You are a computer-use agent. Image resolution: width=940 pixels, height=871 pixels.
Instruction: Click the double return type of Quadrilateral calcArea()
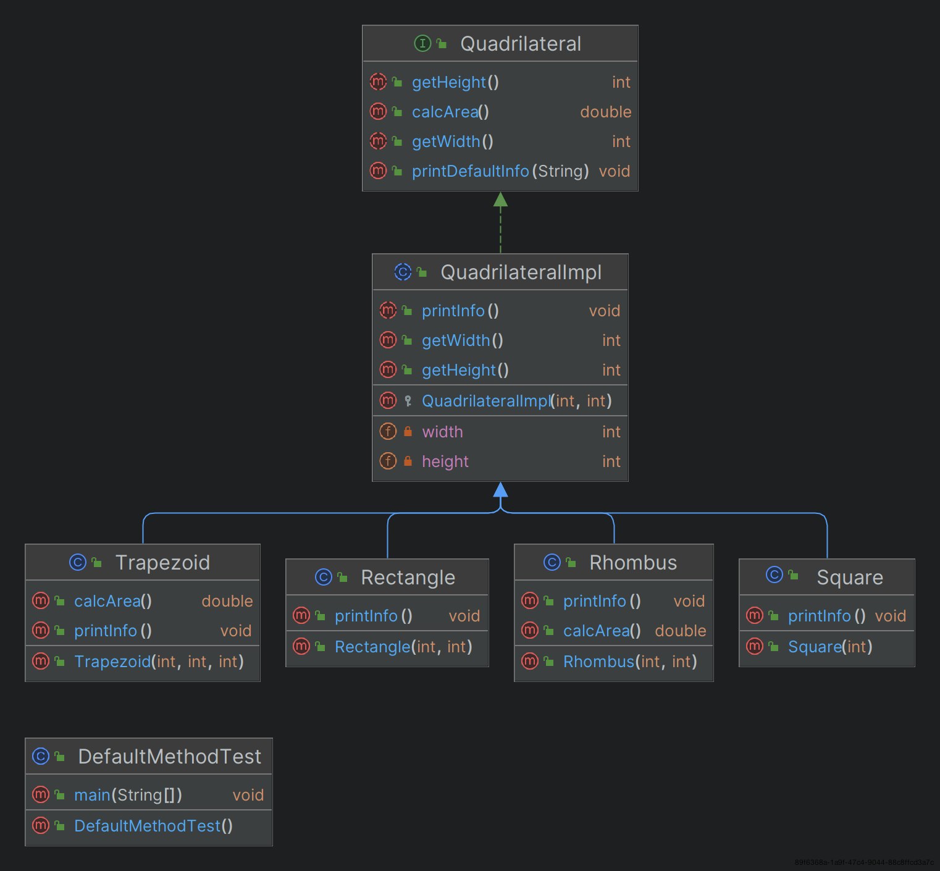[x=606, y=112]
